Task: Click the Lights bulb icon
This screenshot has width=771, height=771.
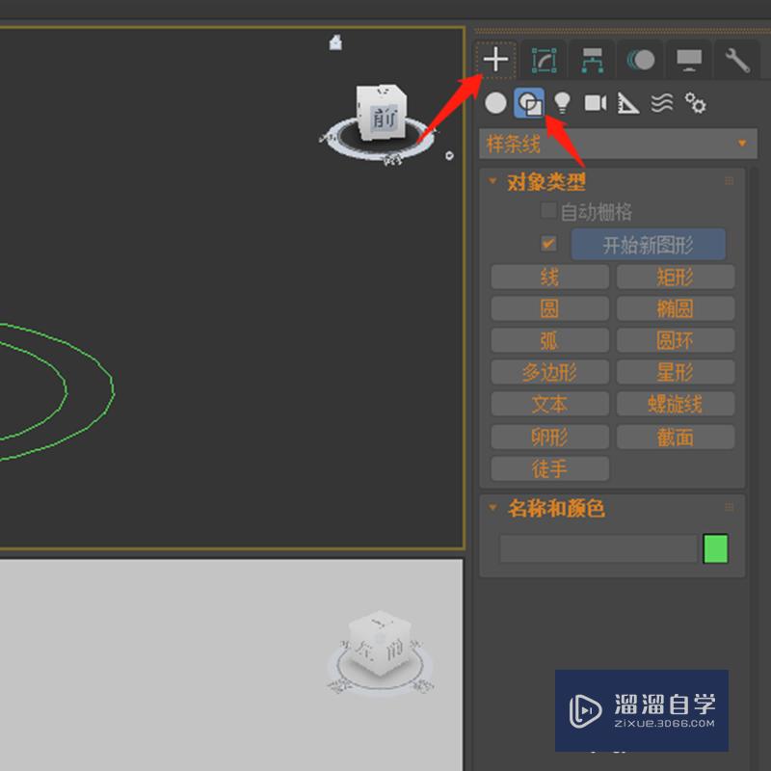Action: [x=562, y=103]
